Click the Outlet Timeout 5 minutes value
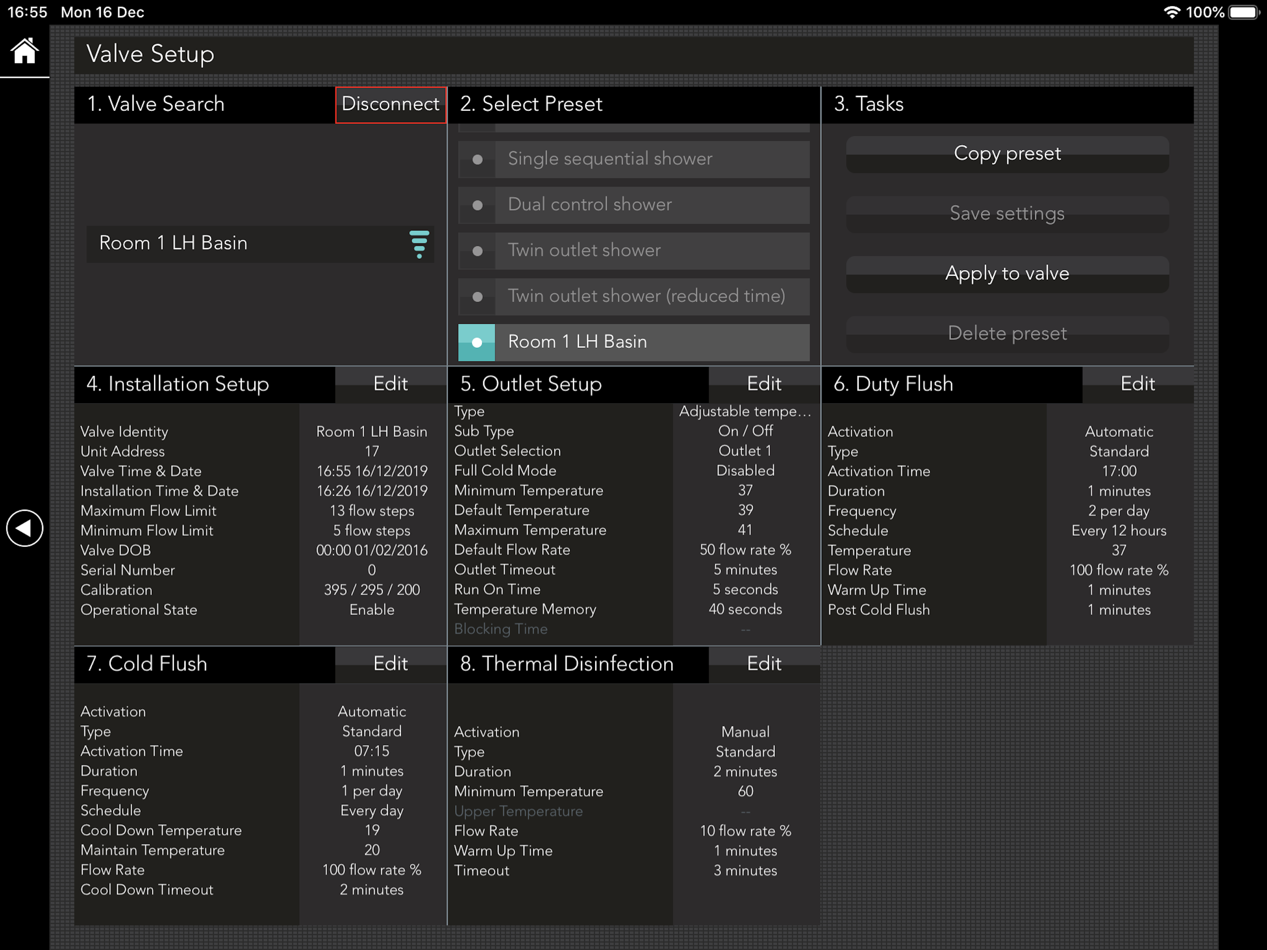The image size is (1267, 950). click(x=745, y=570)
